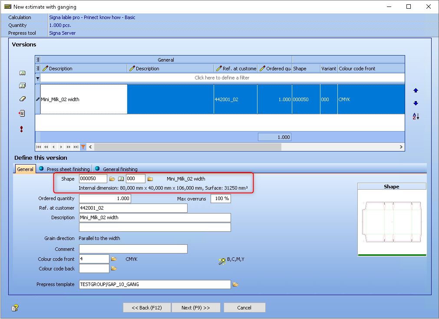Go to next record in grid navigator
439x319 pixels.
61,147
